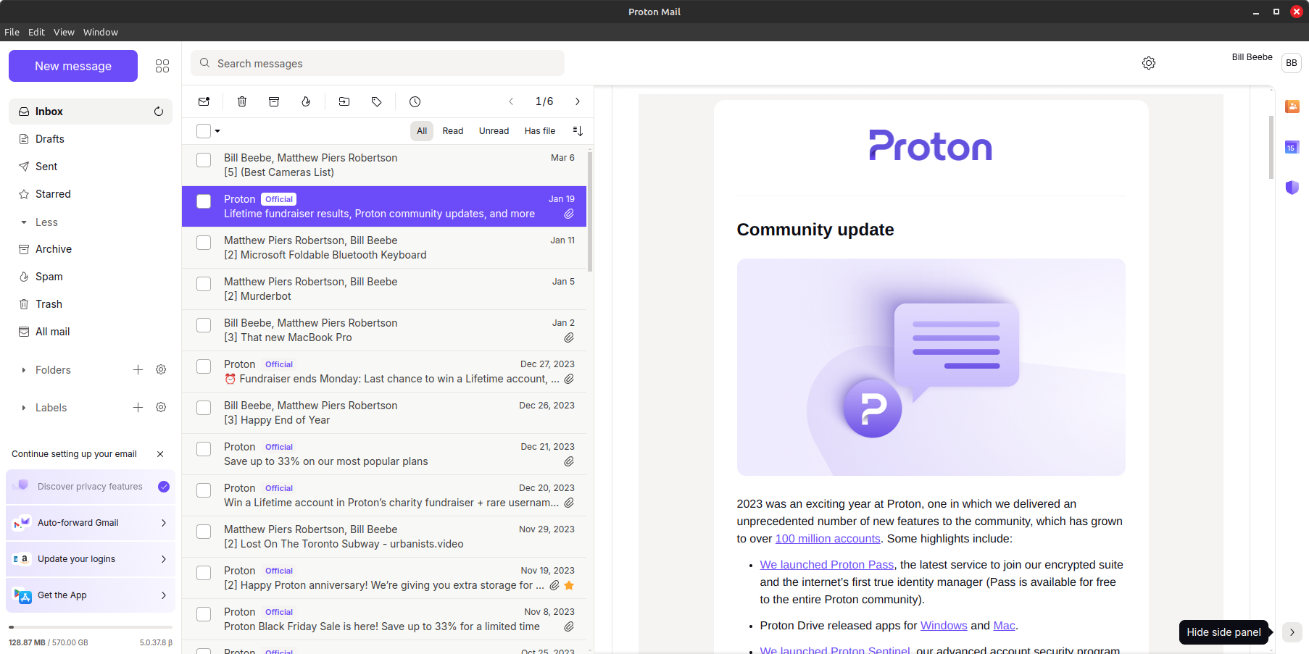Open the Label as tag icon

[376, 101]
